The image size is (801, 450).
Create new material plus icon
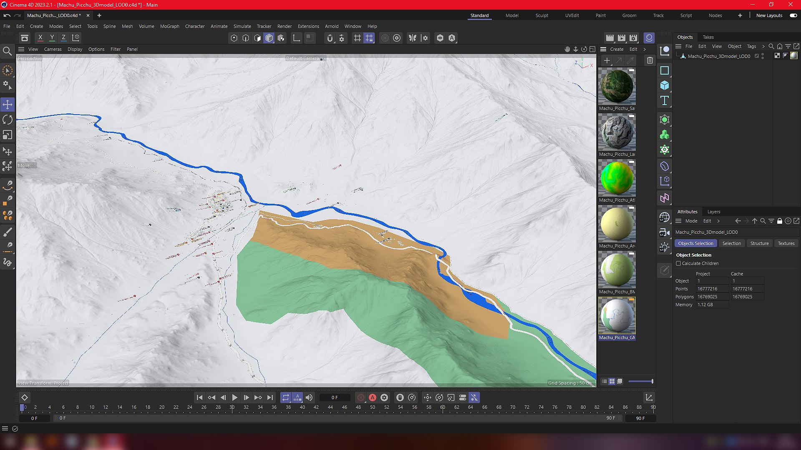pos(607,60)
